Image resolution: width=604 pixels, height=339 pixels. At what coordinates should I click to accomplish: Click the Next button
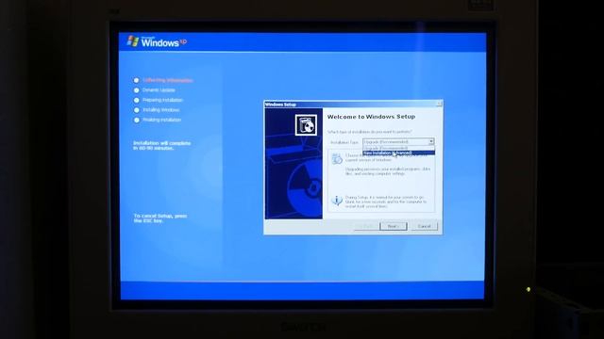pos(394,226)
